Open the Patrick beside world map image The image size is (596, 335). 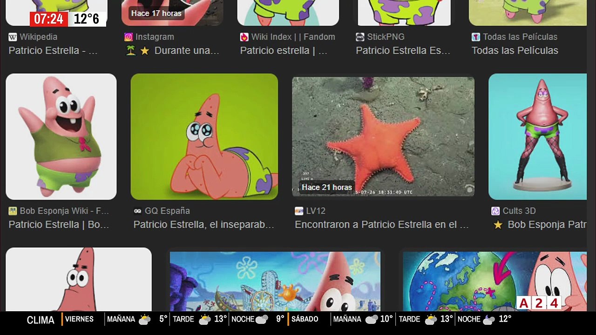(494, 281)
